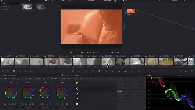Switch to color bars mode button

click(x=65, y=75)
